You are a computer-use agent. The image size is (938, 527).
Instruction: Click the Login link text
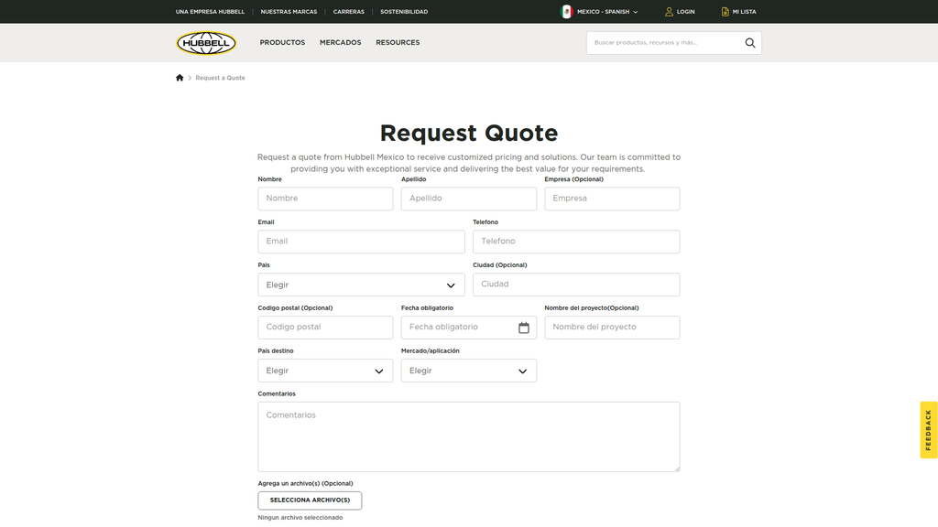click(685, 11)
